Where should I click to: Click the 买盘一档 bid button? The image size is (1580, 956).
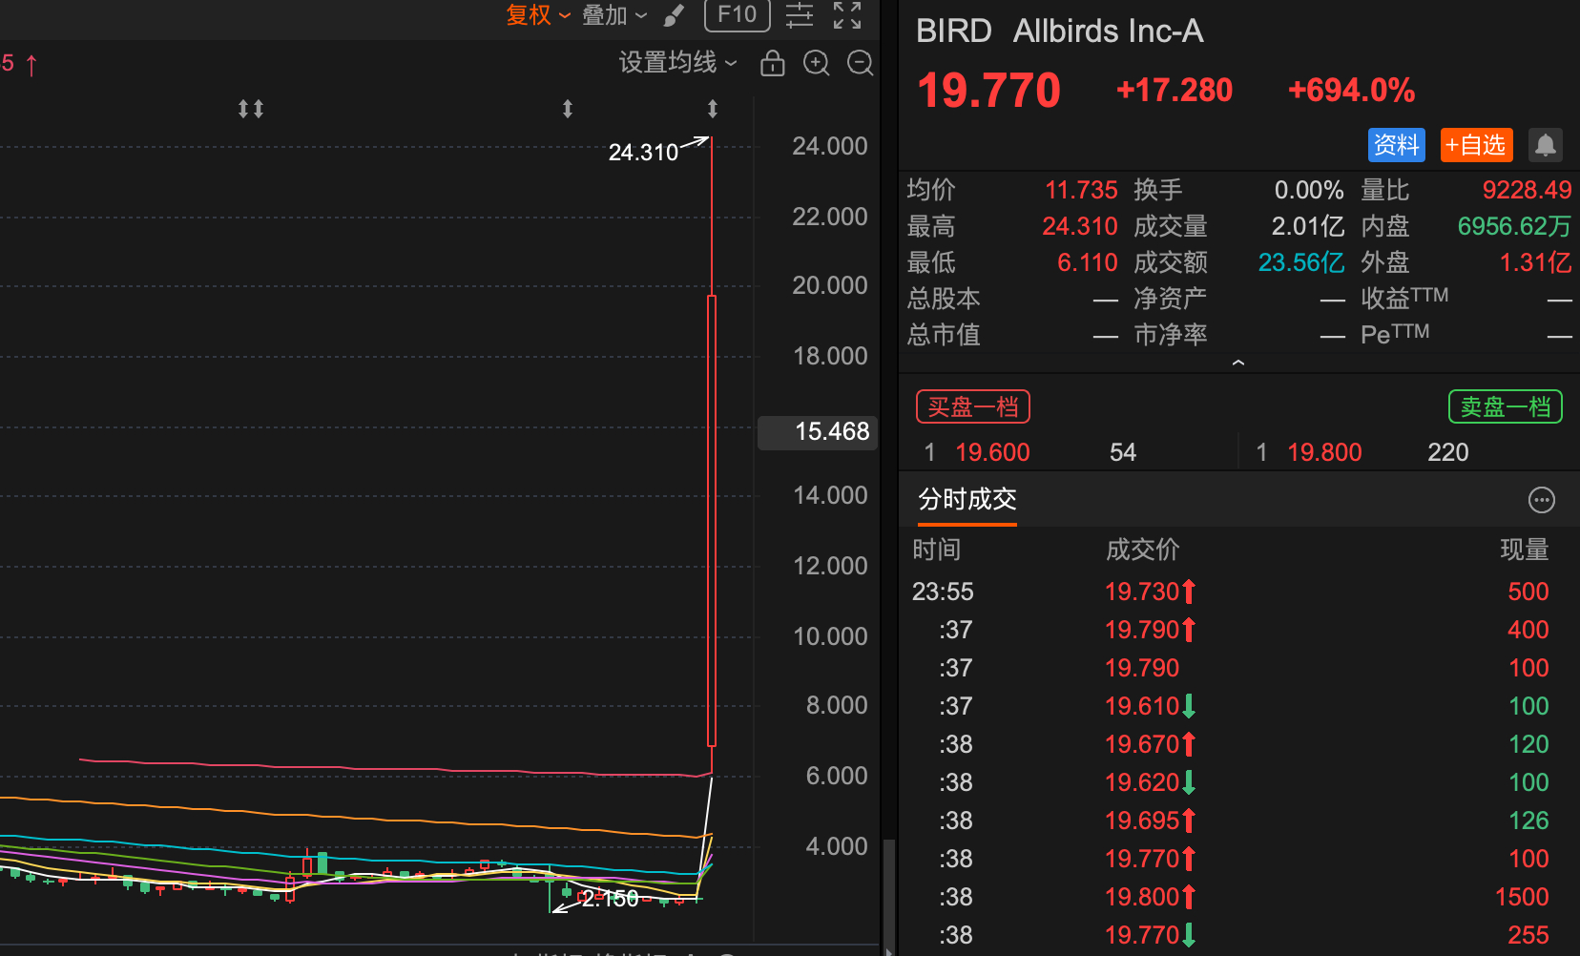pos(973,406)
